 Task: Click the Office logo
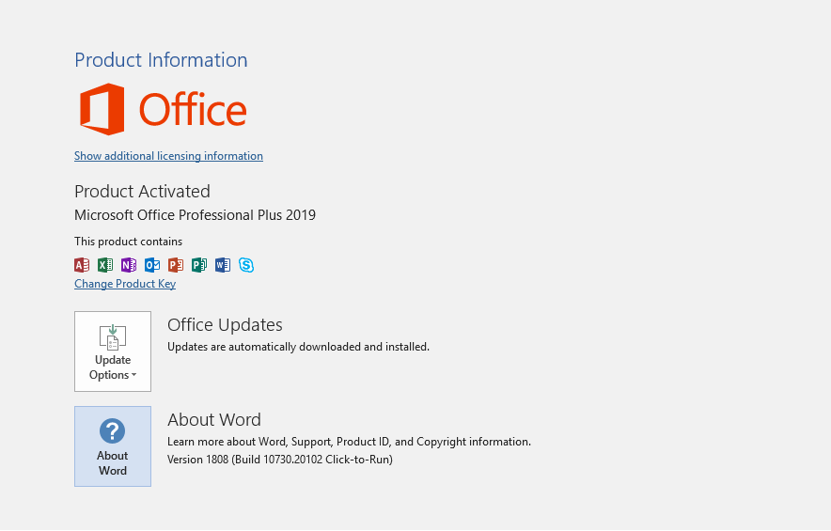tap(164, 109)
